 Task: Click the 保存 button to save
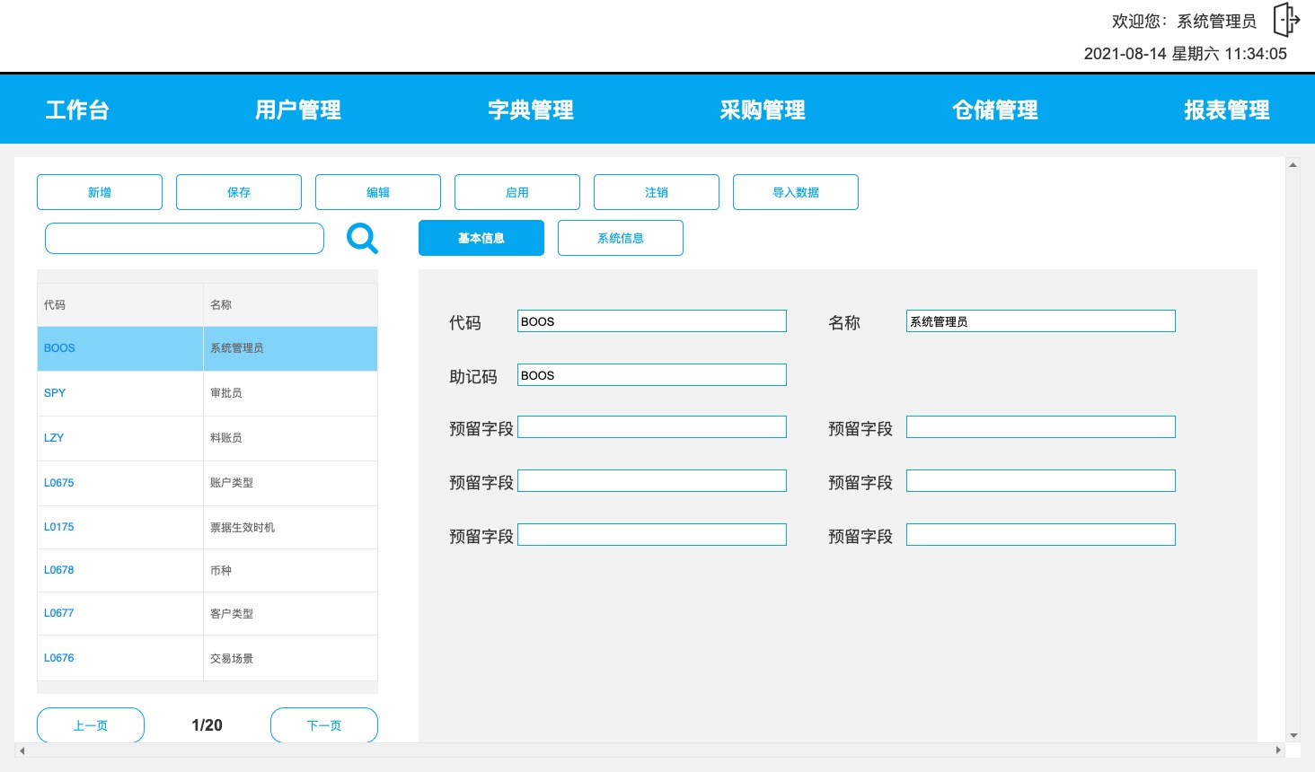[x=238, y=191]
